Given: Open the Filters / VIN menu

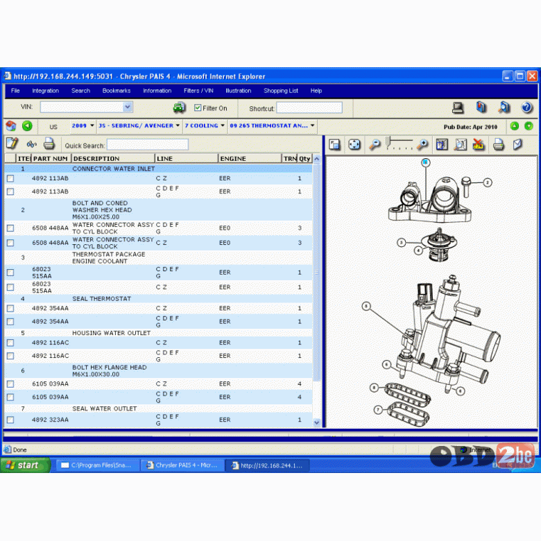Looking at the screenshot, I should 198,91.
